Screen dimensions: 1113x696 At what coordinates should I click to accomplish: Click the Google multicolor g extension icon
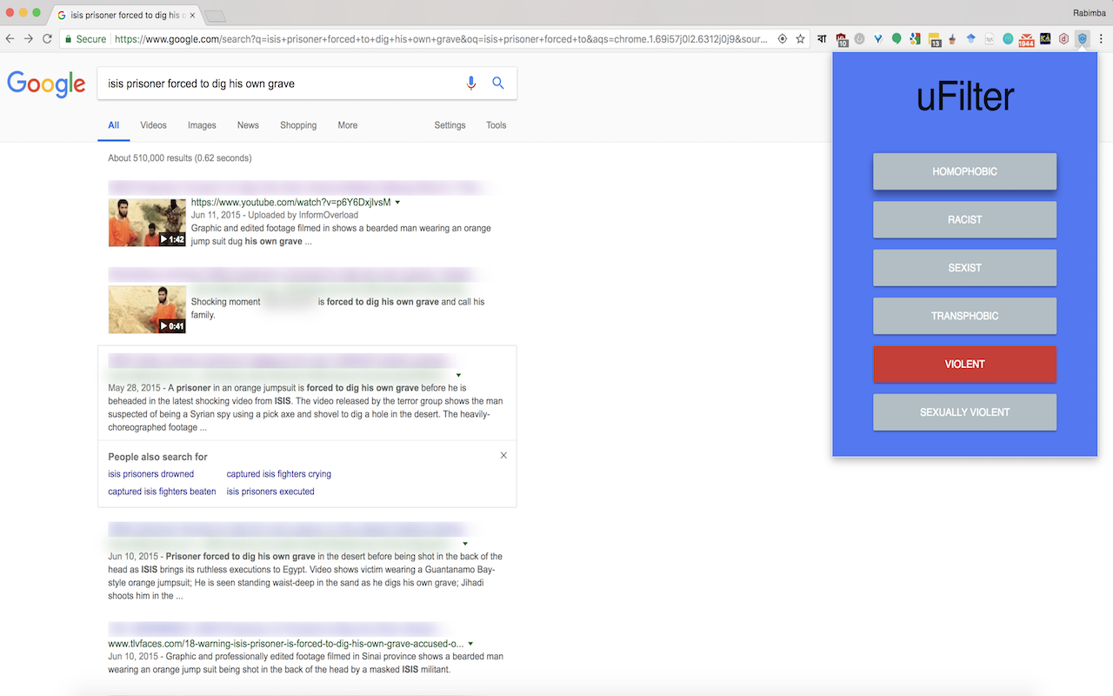[916, 39]
